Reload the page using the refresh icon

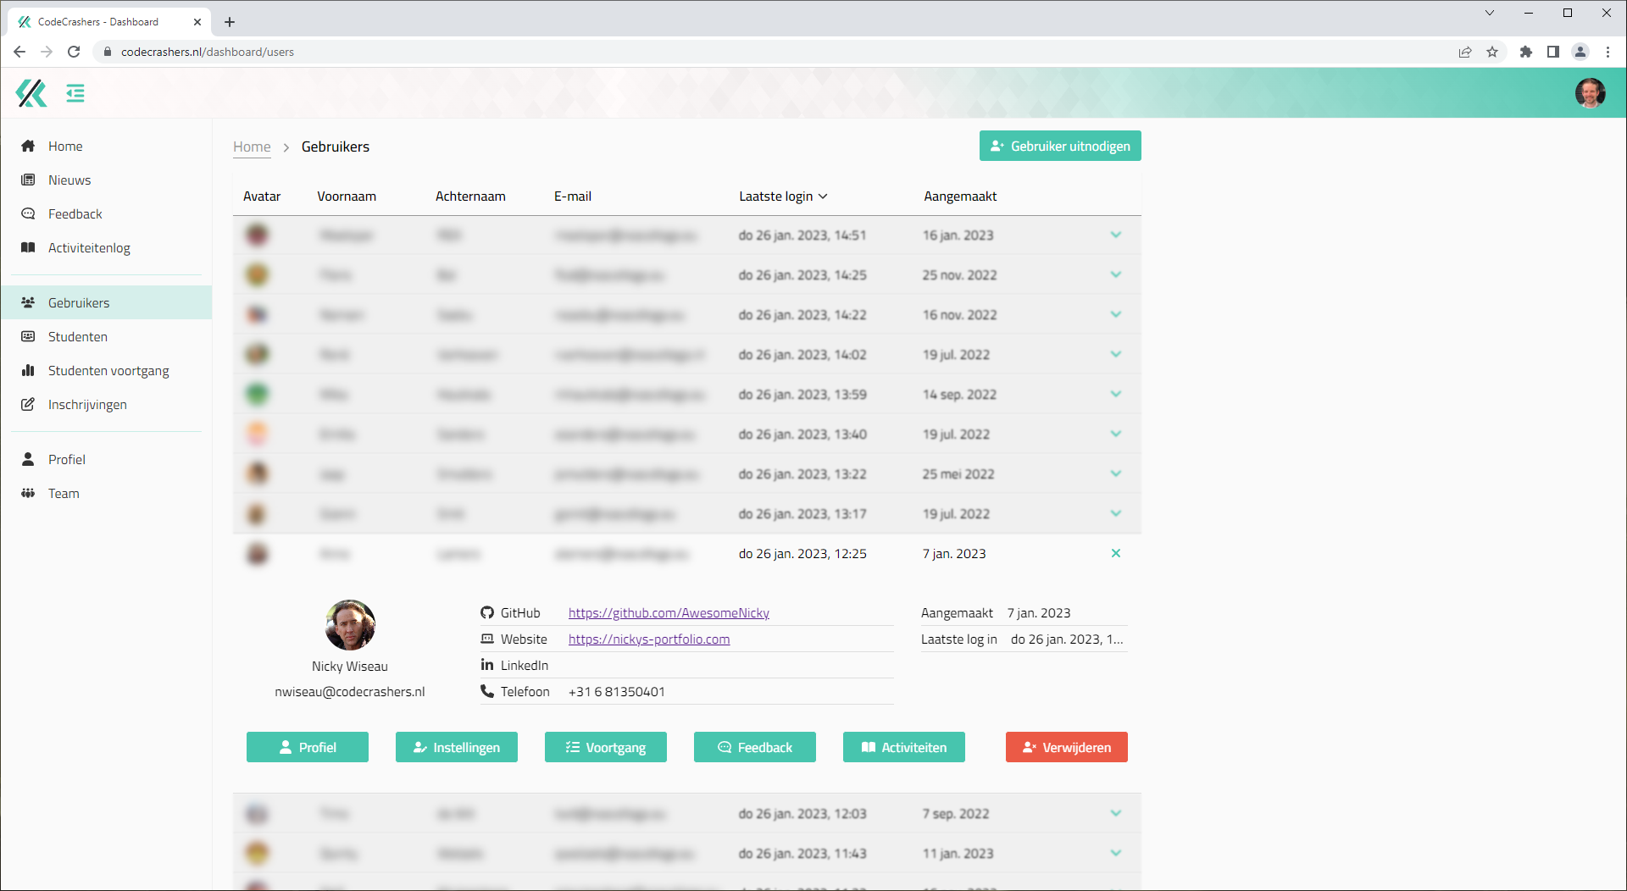pos(74,52)
